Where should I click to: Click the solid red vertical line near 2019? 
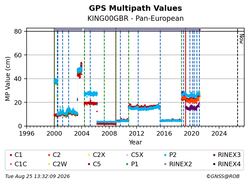[x=185, y=77]
